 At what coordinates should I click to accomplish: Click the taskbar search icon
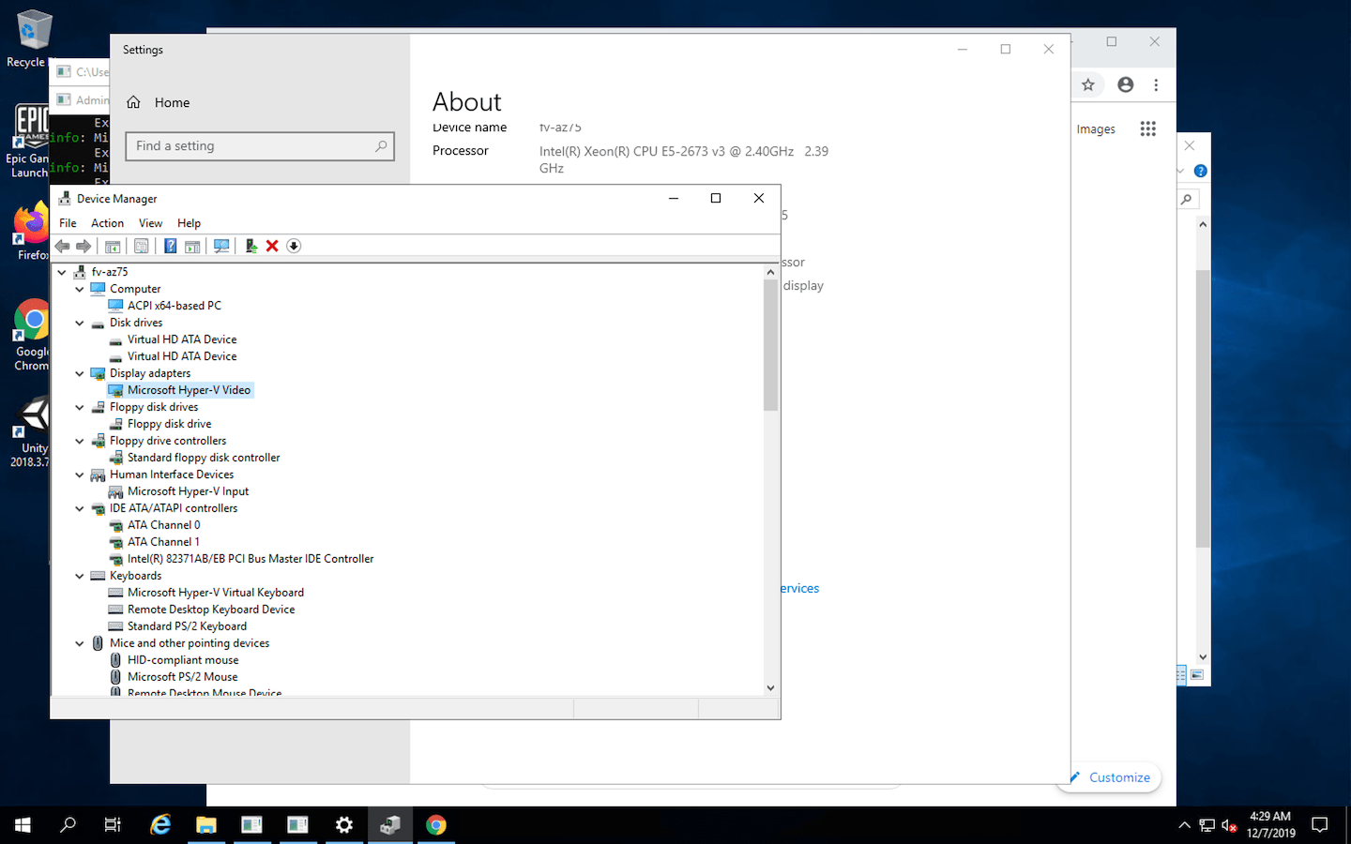pos(68,825)
